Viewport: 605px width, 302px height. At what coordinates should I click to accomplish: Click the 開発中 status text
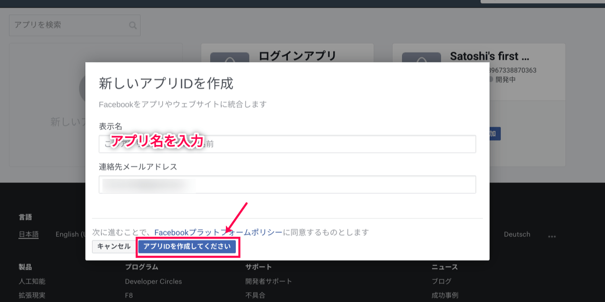[x=505, y=79]
